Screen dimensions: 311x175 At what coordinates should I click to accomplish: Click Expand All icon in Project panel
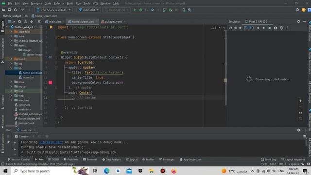(x=26, y=21)
